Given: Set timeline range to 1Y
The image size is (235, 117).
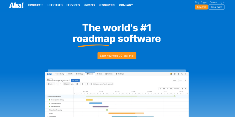Looking at the screenshot, I should point(167,89).
